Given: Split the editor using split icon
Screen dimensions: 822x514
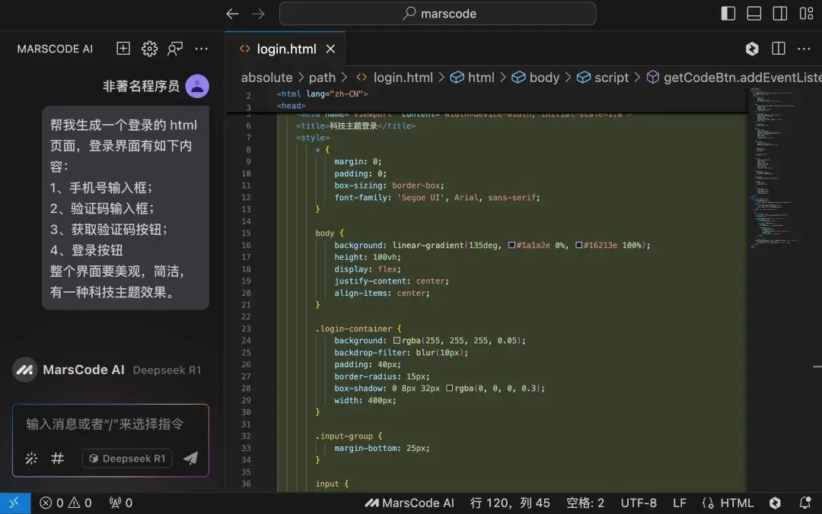Looking at the screenshot, I should pyautogui.click(x=778, y=48).
